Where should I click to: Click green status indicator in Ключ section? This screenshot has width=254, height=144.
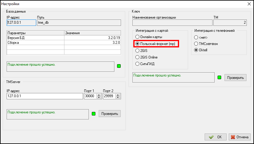219,78
